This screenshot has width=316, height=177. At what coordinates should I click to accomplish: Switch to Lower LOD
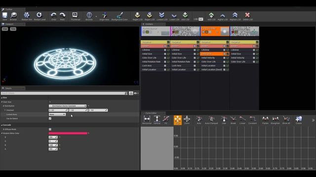[174, 16]
